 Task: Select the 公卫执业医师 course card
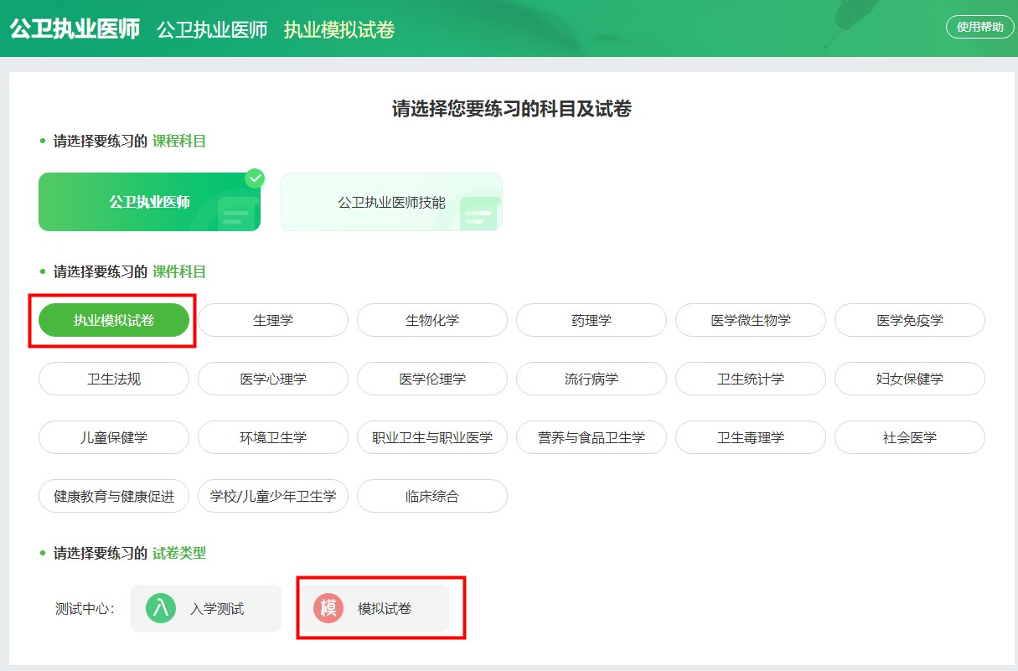click(x=149, y=201)
